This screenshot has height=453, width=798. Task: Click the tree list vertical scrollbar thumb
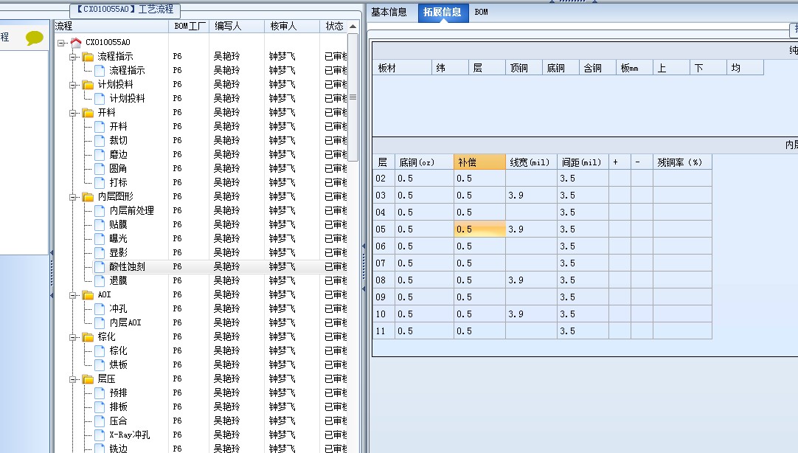tap(353, 97)
